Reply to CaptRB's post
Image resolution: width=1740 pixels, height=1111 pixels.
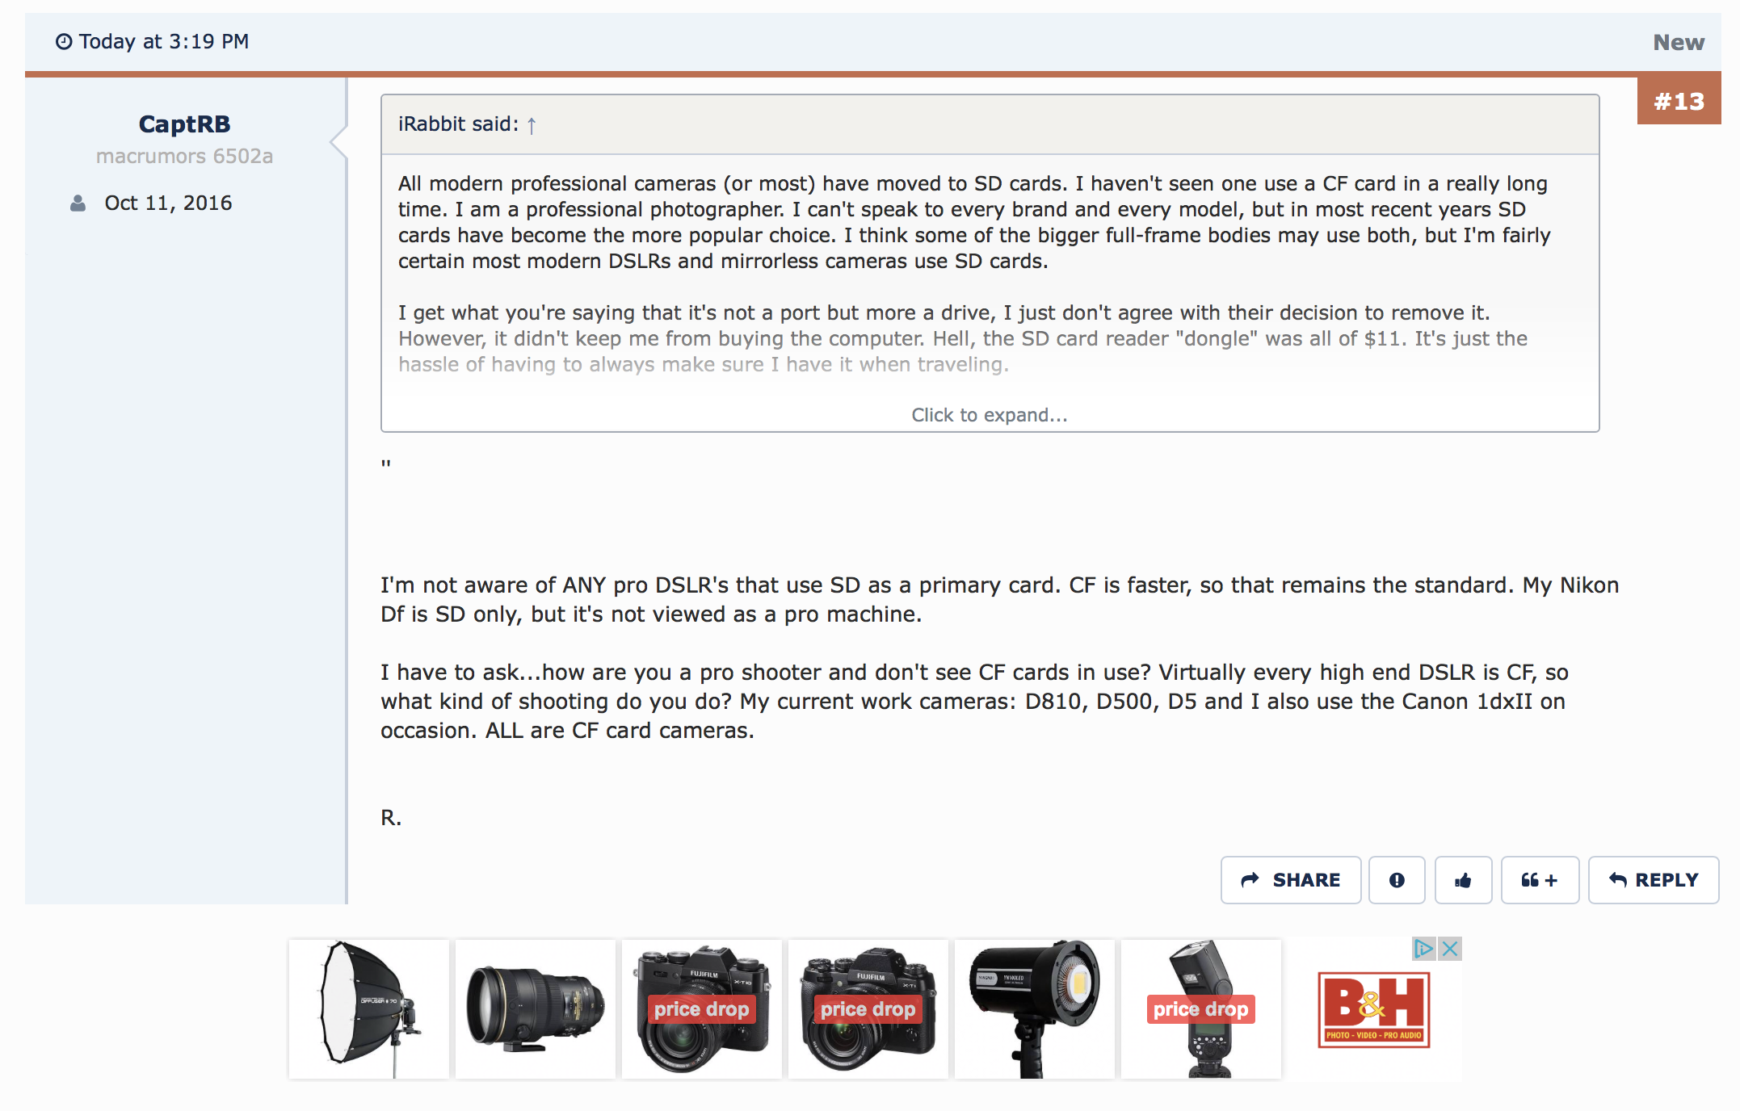(x=1654, y=880)
